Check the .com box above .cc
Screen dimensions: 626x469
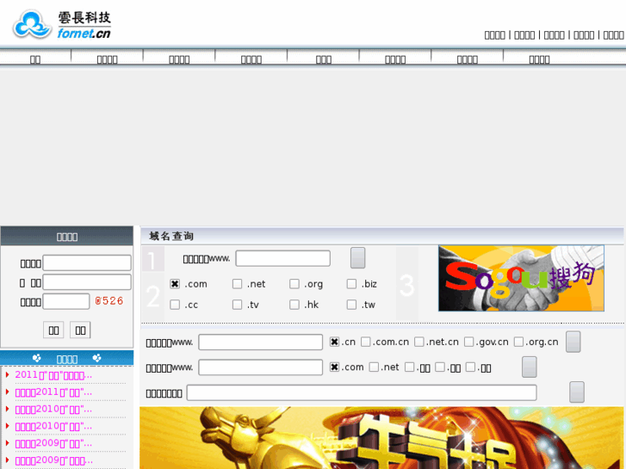pyautogui.click(x=175, y=284)
